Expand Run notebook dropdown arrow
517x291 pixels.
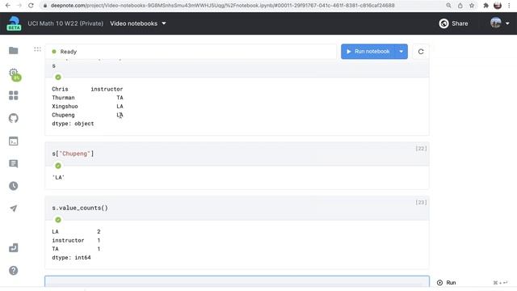pos(401,52)
